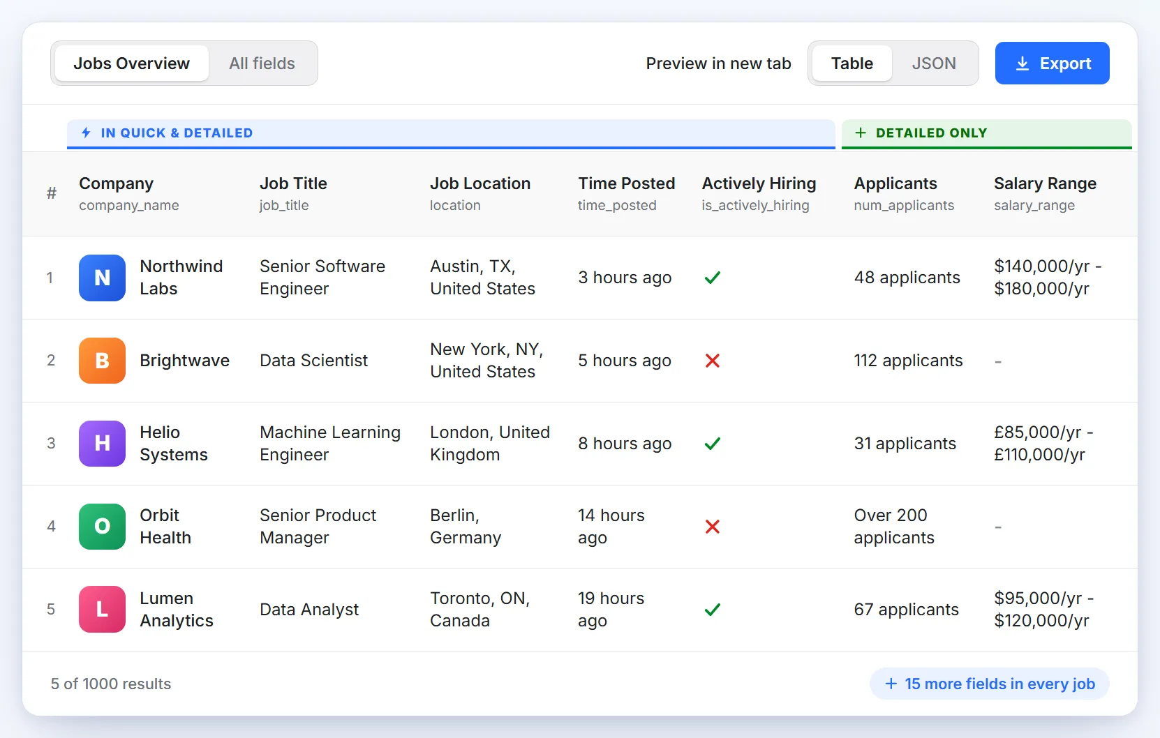
Task: Select the Table view tab
Action: coord(852,63)
